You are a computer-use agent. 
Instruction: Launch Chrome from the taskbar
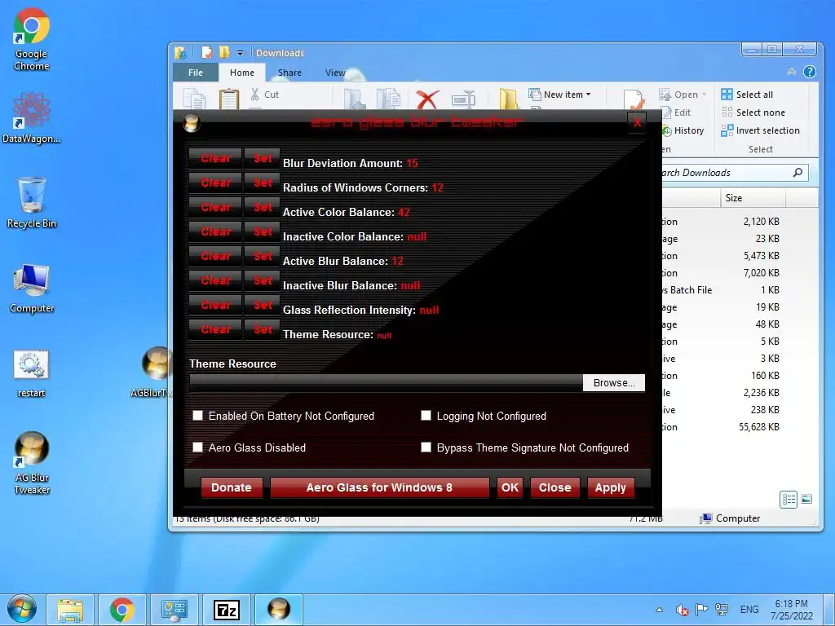[x=122, y=610]
